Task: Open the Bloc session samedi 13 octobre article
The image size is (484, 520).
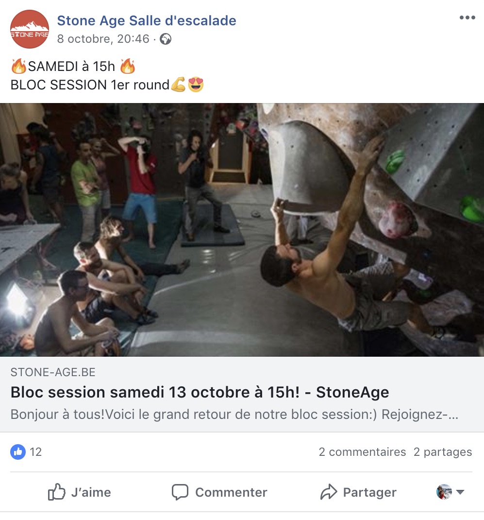Action: [x=200, y=392]
